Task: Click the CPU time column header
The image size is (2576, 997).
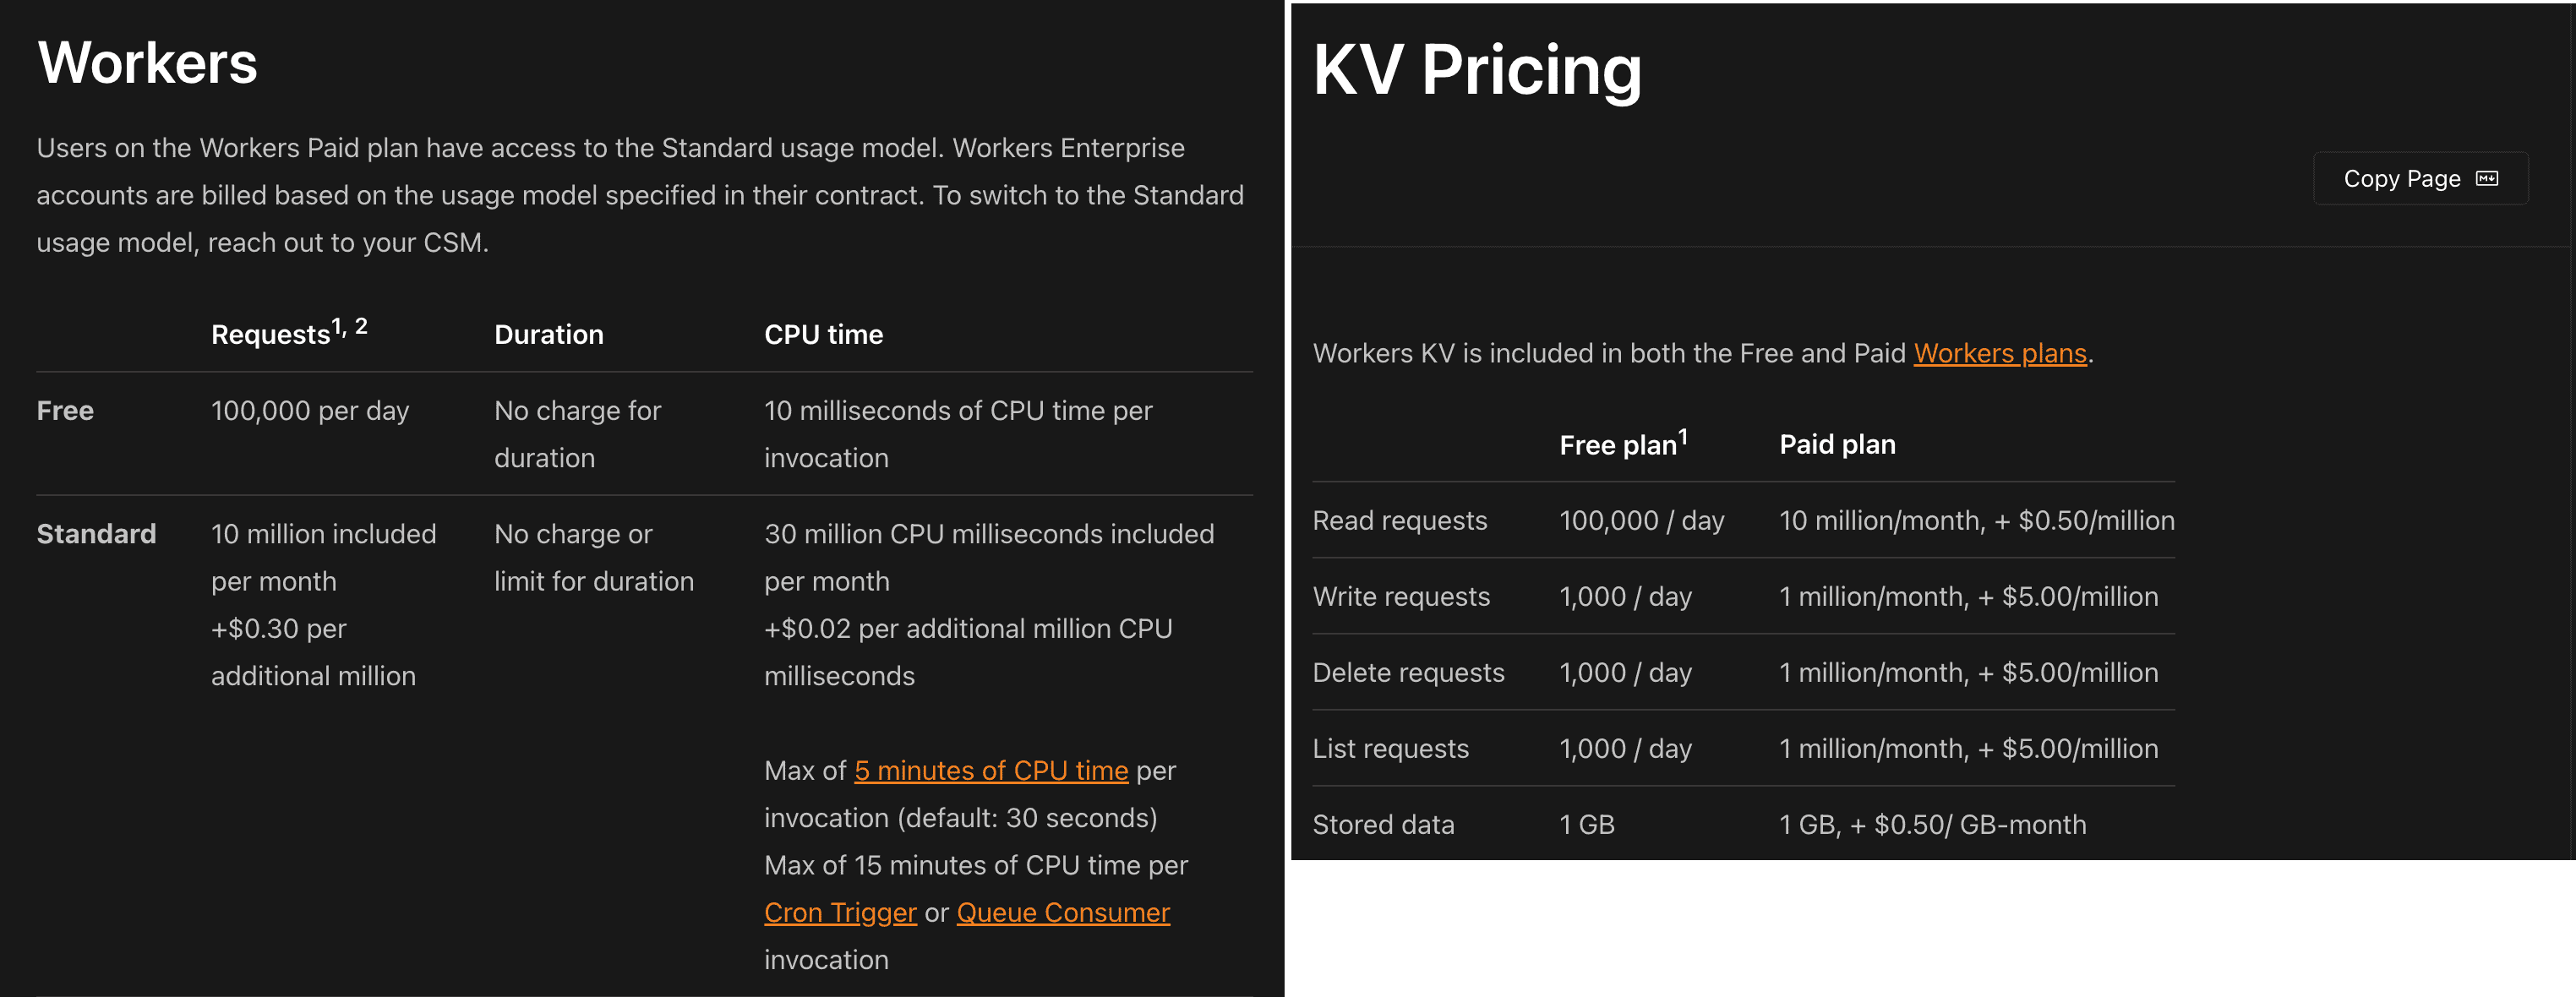Action: [823, 334]
